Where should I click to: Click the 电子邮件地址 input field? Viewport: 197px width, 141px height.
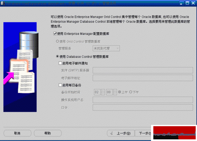pos(143,78)
